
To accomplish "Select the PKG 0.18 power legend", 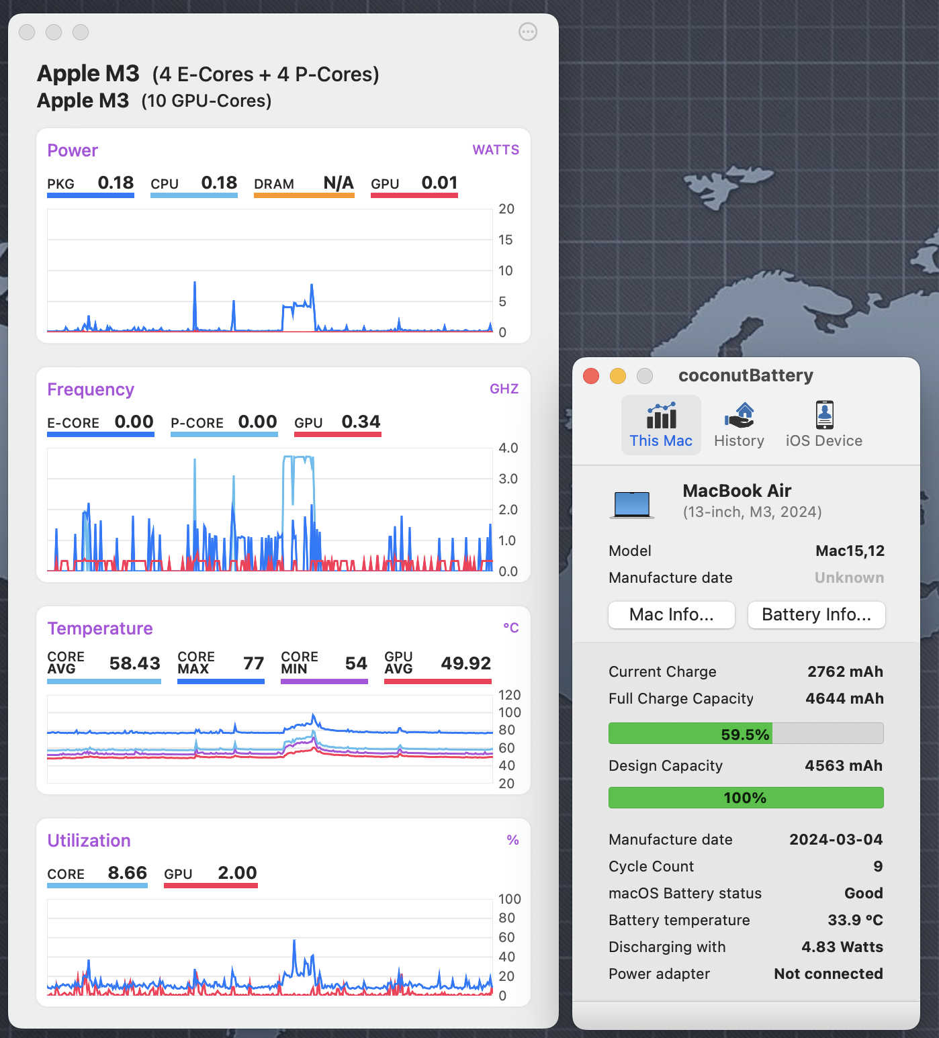I will pyautogui.click(x=91, y=185).
